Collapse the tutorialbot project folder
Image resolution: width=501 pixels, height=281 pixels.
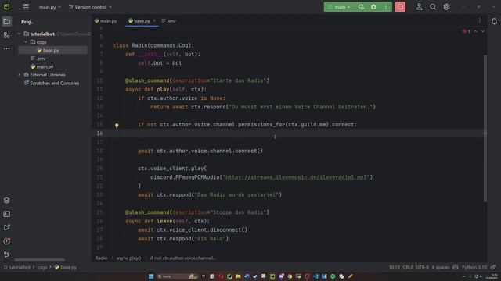tap(19, 34)
